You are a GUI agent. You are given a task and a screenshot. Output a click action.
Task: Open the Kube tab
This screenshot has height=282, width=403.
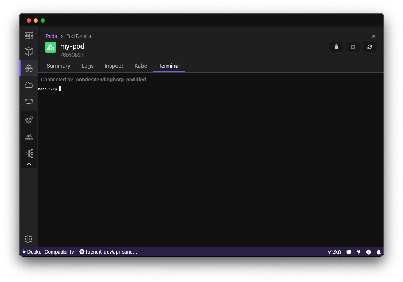pos(141,66)
